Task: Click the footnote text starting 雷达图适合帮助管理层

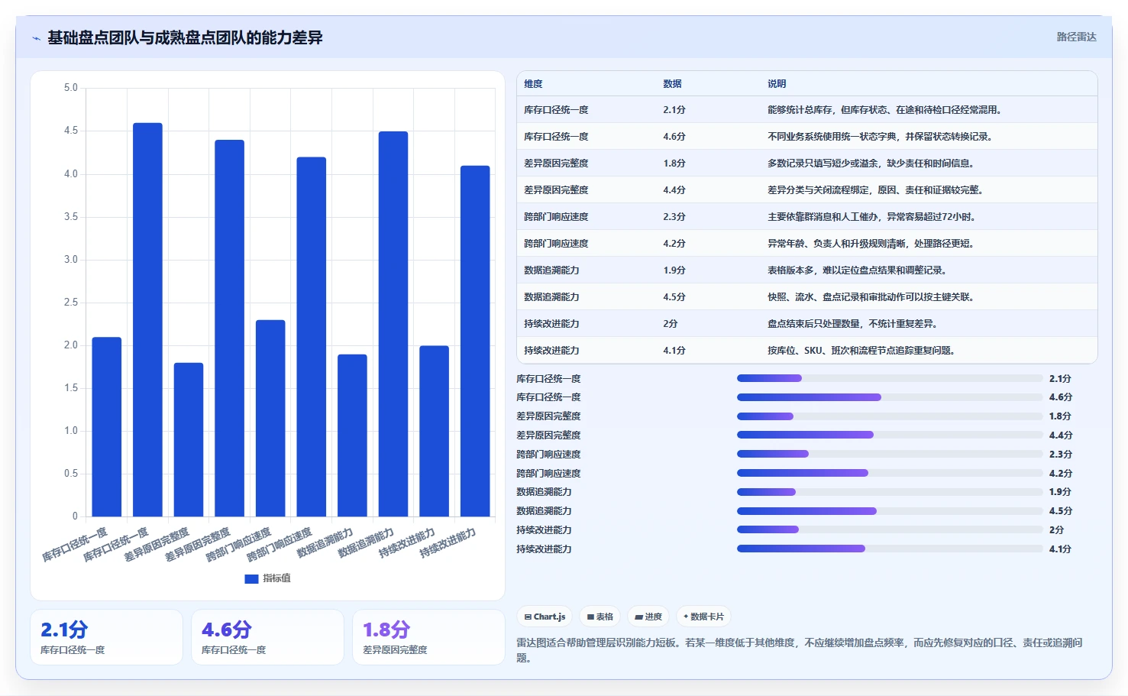Action: tap(800, 650)
